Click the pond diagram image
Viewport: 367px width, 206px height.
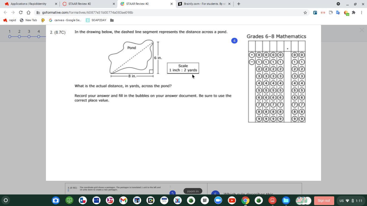(x=135, y=59)
